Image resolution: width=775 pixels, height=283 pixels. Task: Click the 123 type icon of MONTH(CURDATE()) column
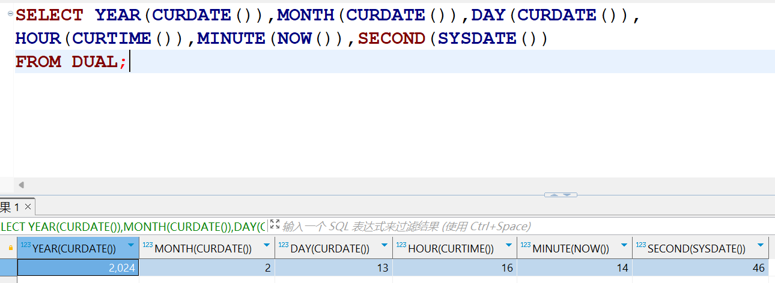point(148,245)
